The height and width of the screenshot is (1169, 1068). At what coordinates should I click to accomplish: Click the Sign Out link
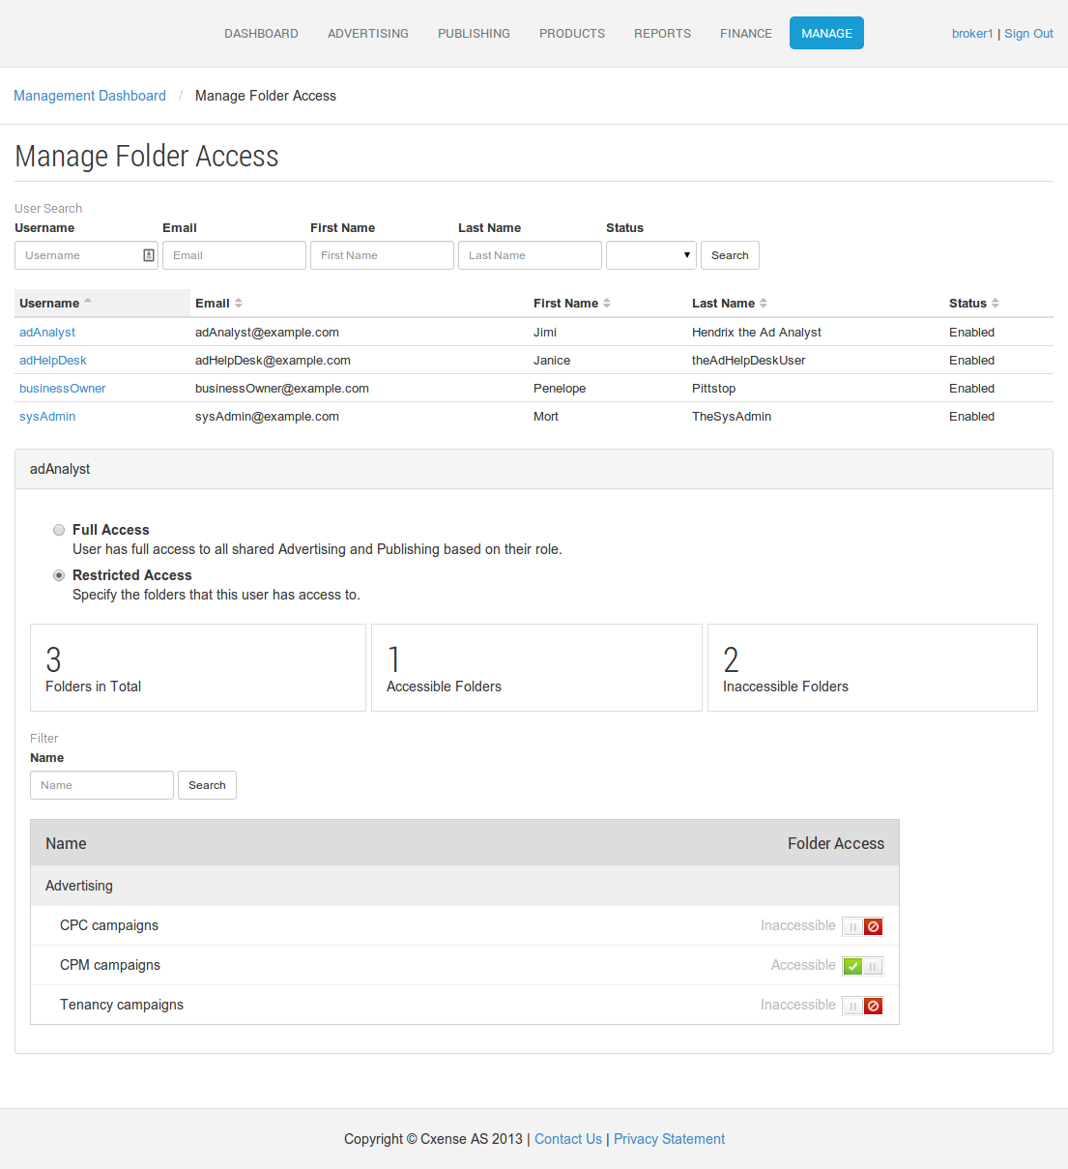[x=1028, y=33]
